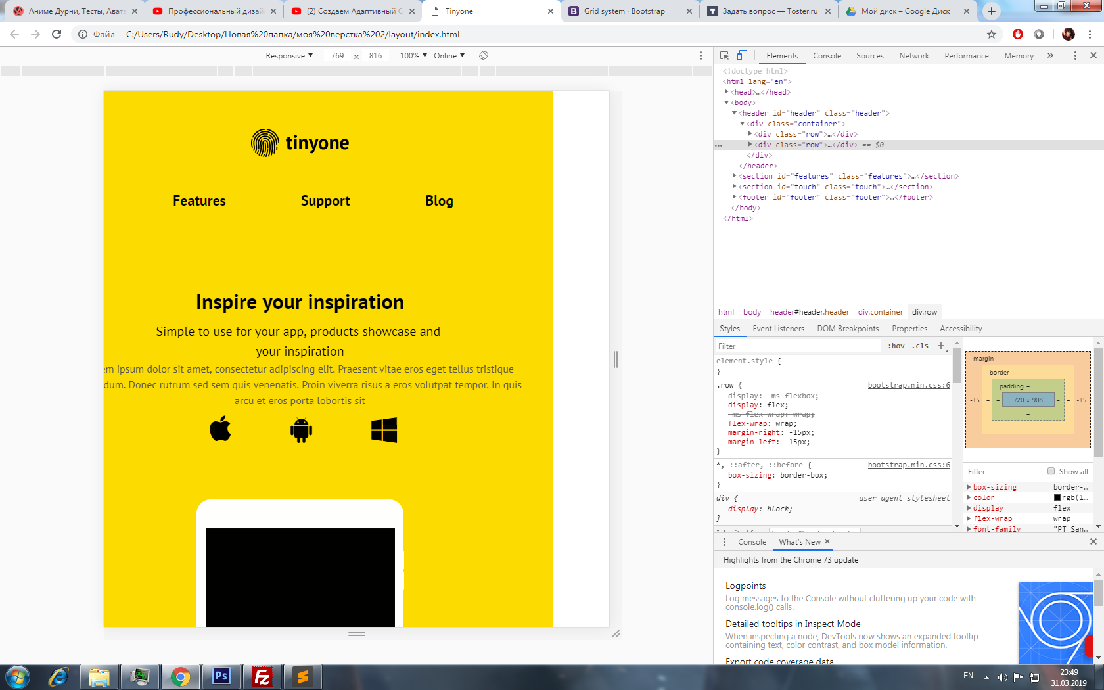Click the Windows platform icon
Viewport: 1104px width, 690px height.
[x=384, y=430]
